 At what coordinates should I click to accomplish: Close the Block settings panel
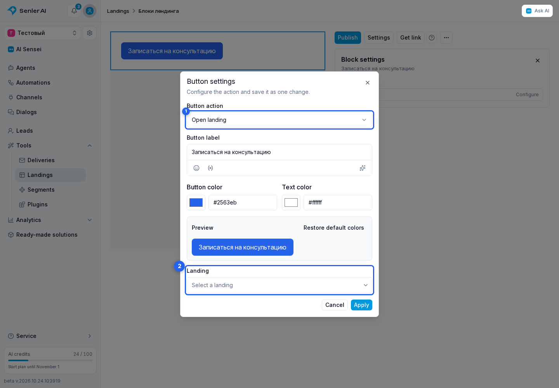[538, 61]
